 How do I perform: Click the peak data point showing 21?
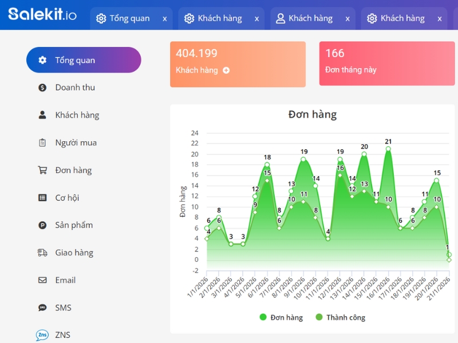pos(388,149)
